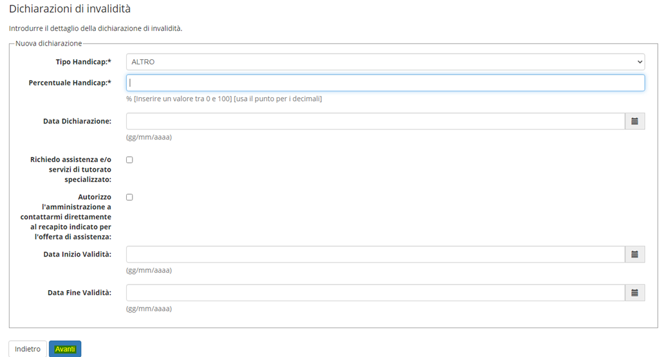Focus the Percentuale Handicap text field
Viewport: 668px width, 357px height.
click(385, 82)
